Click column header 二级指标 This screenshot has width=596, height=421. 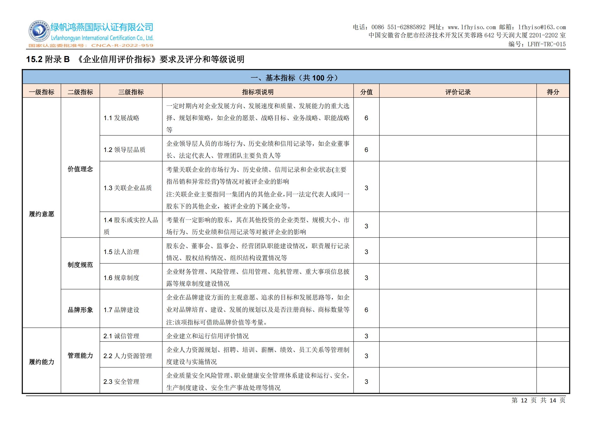tap(80, 92)
